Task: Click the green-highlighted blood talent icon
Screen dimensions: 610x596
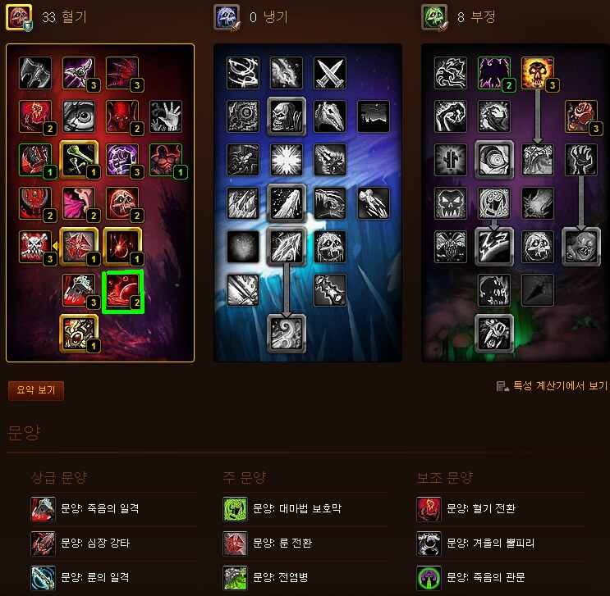Action: click(123, 292)
